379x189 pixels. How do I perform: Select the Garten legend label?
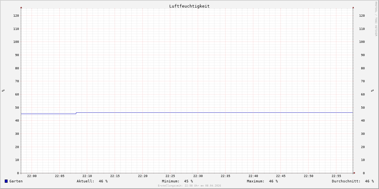16,181
